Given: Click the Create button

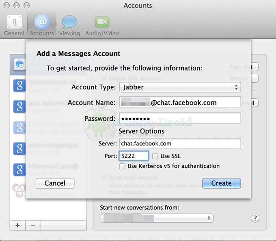Looking at the screenshot, I should pos(221,183).
